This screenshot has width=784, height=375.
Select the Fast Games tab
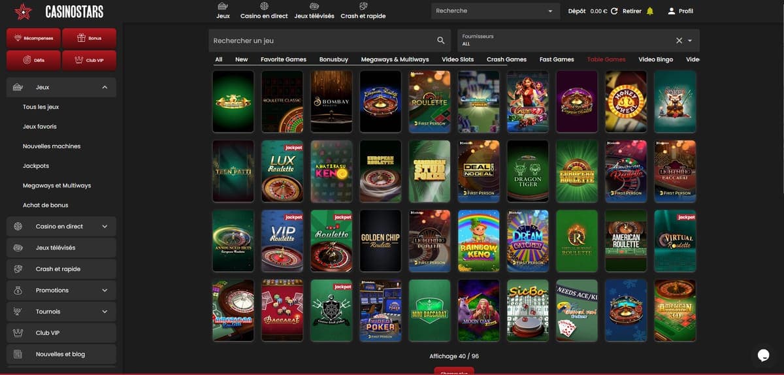tap(557, 59)
